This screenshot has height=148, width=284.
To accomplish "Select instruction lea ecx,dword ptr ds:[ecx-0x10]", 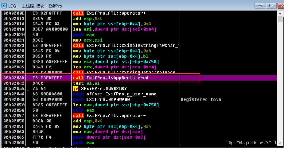I will coord(115,67).
